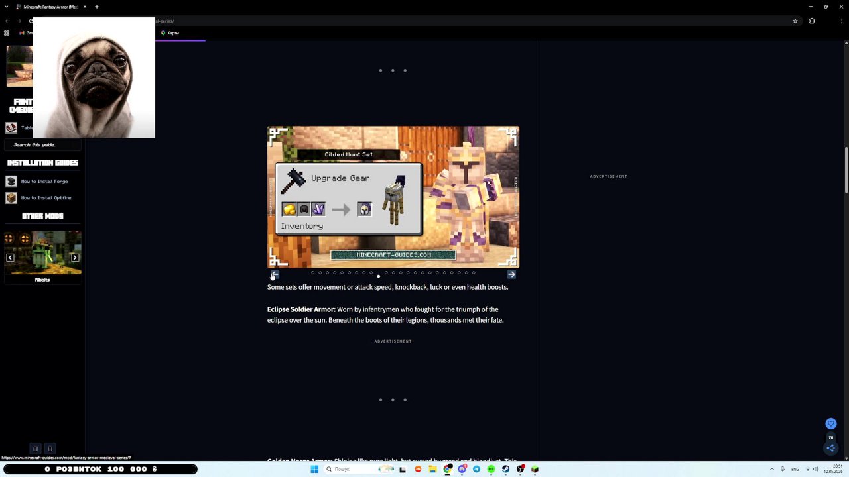The height and width of the screenshot is (477, 849).
Task: Open File Explorer from the taskbar
Action: click(x=432, y=469)
